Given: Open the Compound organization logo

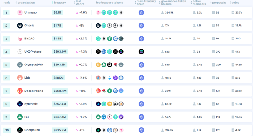Looking at the screenshot, I should coord(20,130).
